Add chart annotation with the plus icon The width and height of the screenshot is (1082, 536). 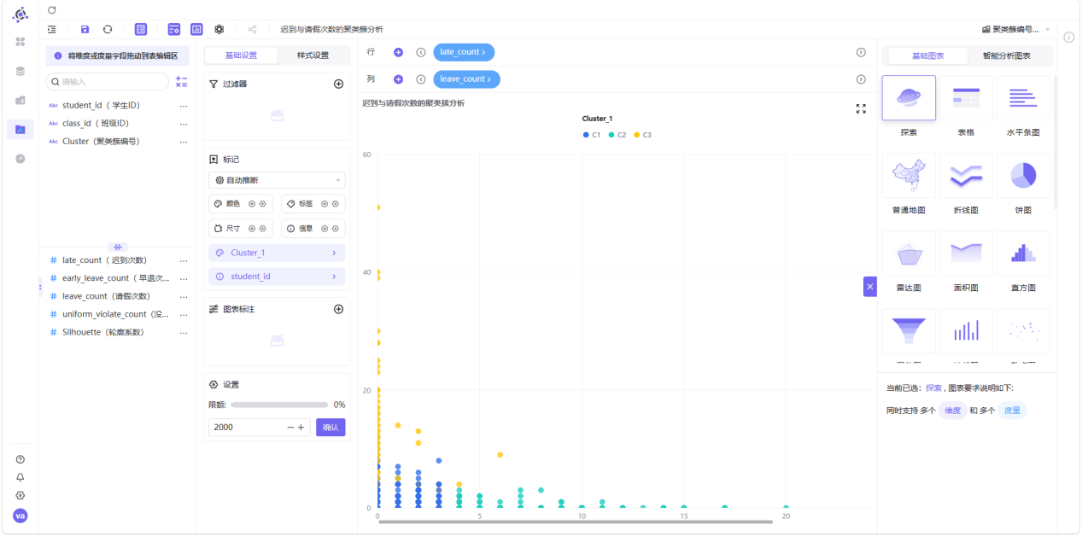[x=338, y=309]
